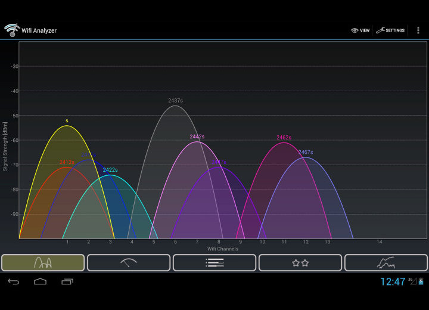Select the gray 2437s network label

[x=175, y=101]
